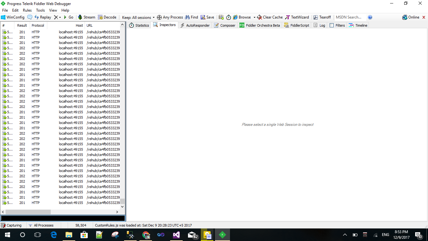Click the black QuickExec command box
Screen dimensions: 428x241
click(x=63, y=218)
